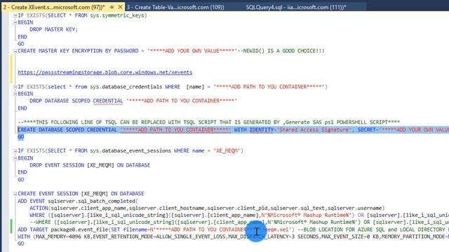The image size is (449, 252).
Task: Place cursor in CREATE MASTER KEY ENCRYPTION BY PASSWORD
Action: [78, 51]
